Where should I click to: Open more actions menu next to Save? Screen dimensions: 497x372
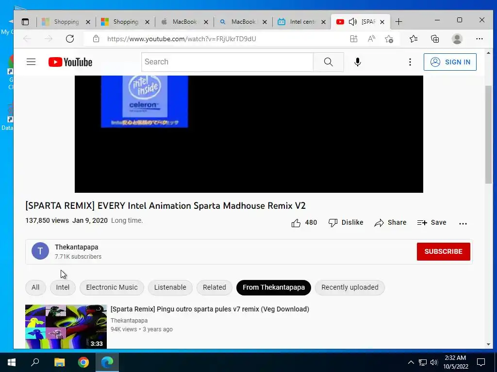click(x=463, y=223)
